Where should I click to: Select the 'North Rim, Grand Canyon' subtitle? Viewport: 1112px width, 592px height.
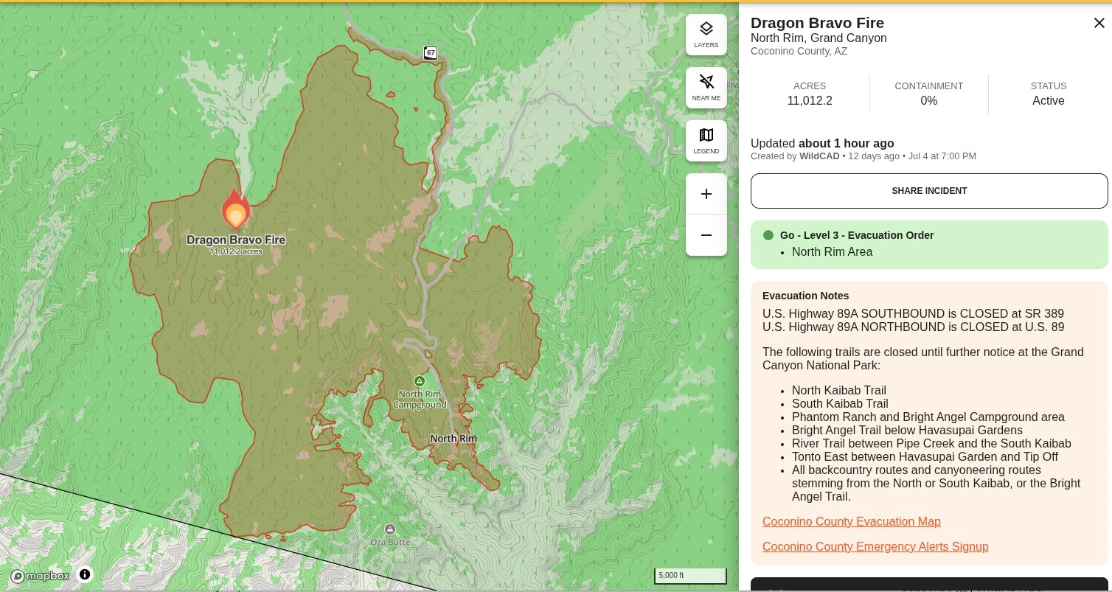[819, 38]
